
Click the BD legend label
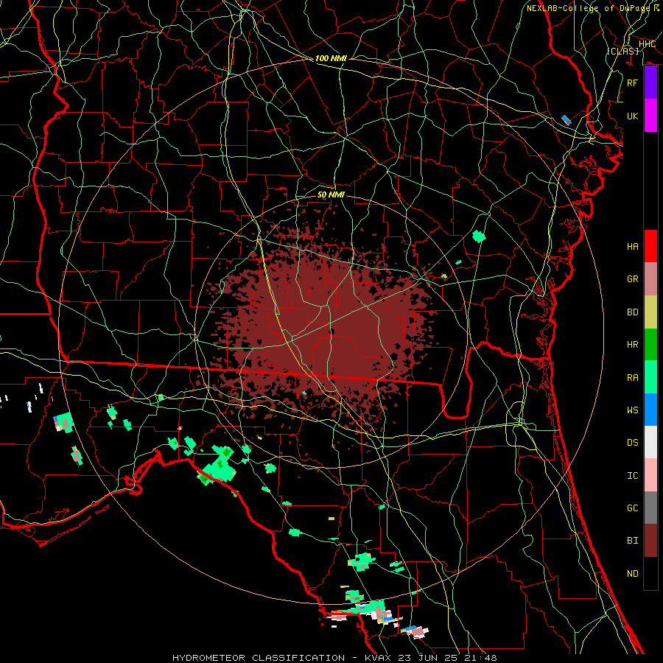(632, 312)
